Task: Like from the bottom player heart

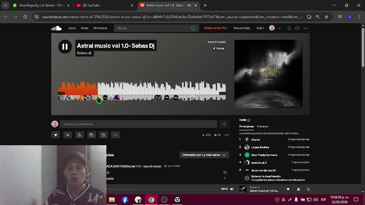Action: pyautogui.click(x=288, y=189)
